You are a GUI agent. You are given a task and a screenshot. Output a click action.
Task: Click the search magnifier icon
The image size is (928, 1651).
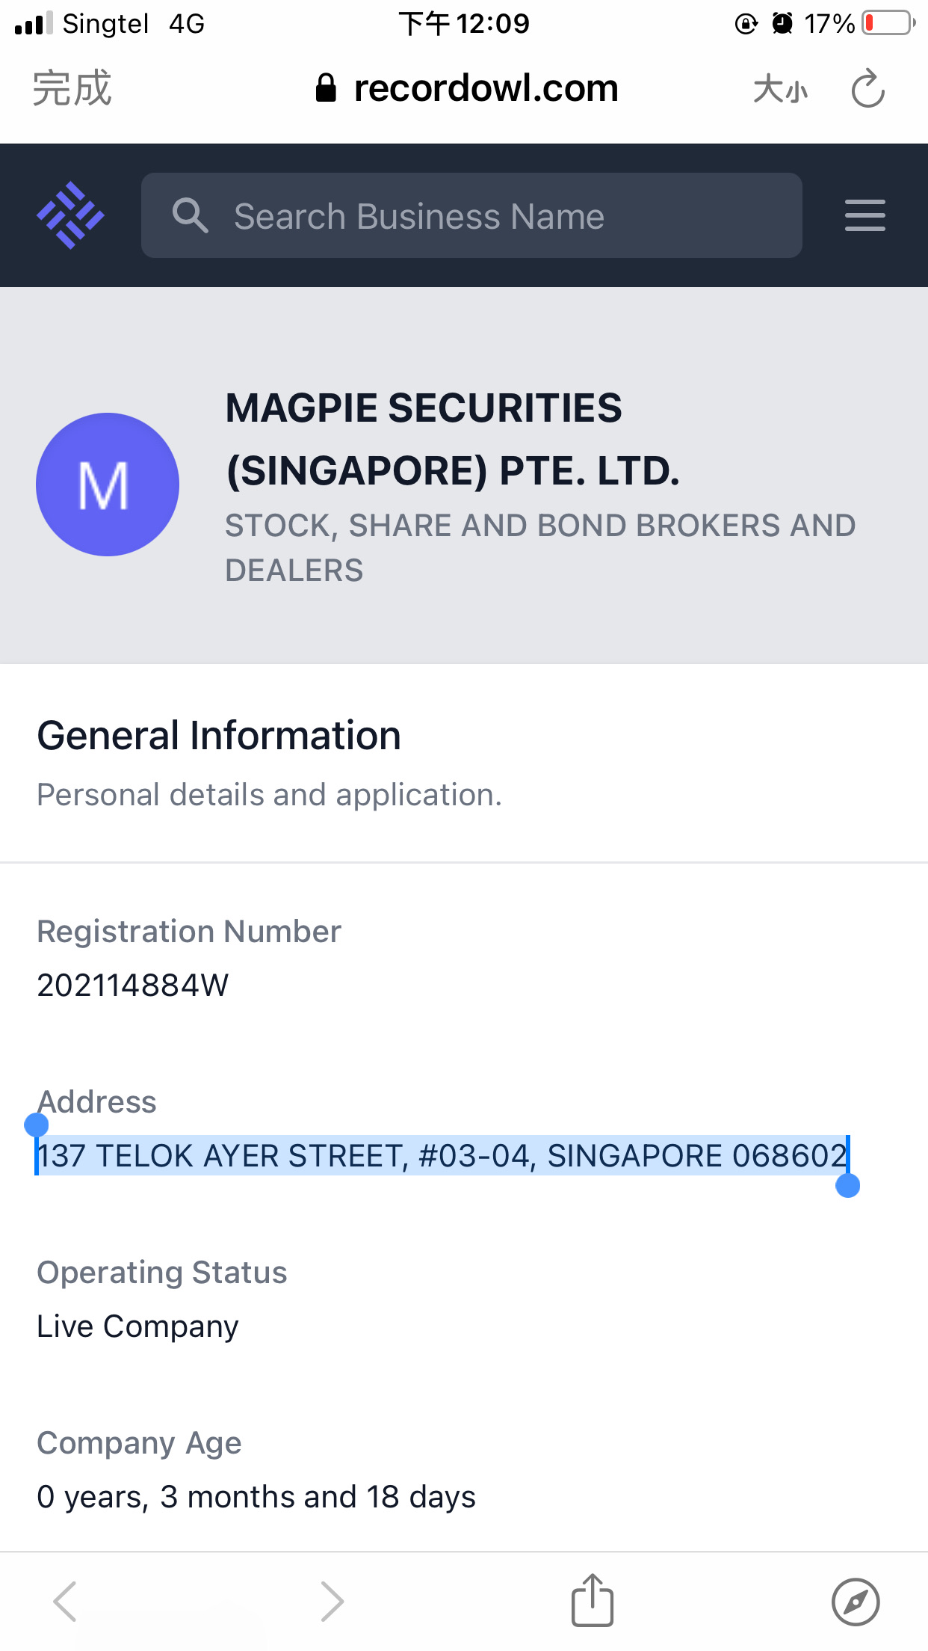(190, 215)
